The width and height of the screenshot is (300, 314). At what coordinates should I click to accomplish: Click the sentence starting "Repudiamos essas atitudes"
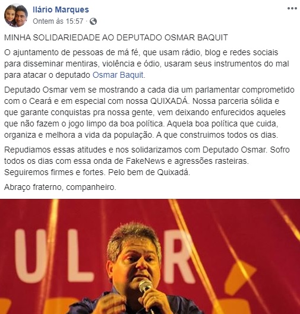tap(135, 150)
